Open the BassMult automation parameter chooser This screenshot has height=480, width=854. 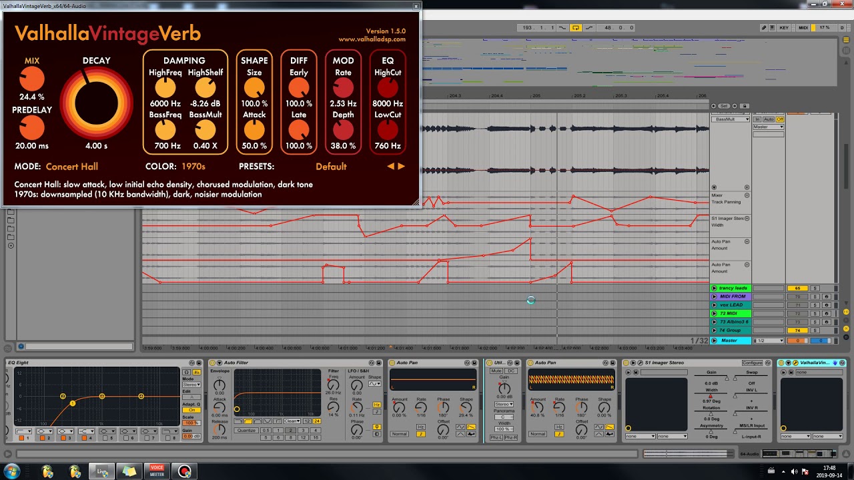point(731,119)
